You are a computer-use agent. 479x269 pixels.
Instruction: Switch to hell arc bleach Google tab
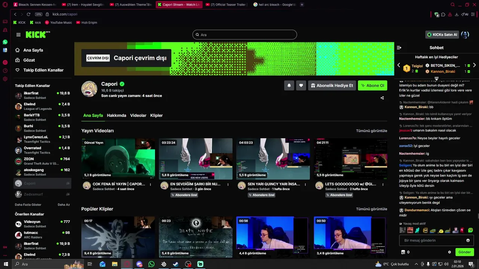click(x=274, y=4)
